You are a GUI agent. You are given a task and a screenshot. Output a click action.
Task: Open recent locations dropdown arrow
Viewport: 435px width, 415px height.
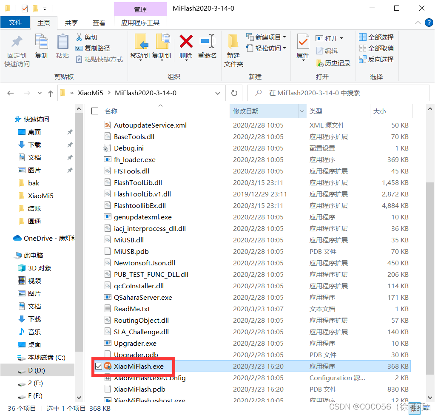point(40,93)
